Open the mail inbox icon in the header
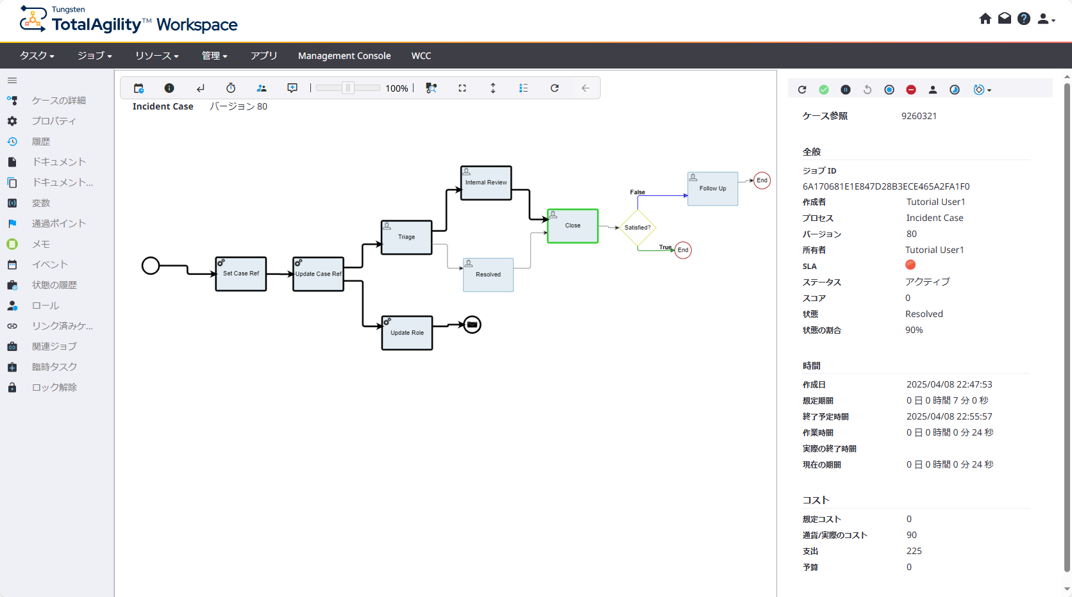Viewport: 1072px width, 597px height. 1005,19
